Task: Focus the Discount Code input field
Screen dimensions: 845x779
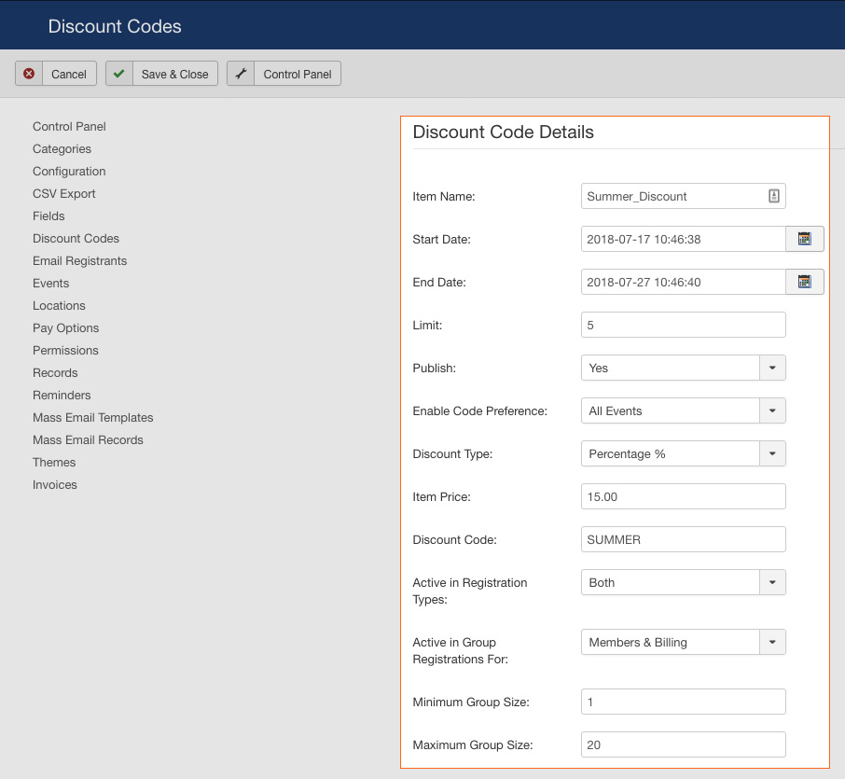Action: pos(684,539)
